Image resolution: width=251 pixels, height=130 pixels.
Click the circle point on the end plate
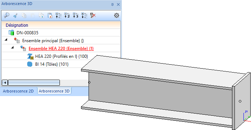240,101
